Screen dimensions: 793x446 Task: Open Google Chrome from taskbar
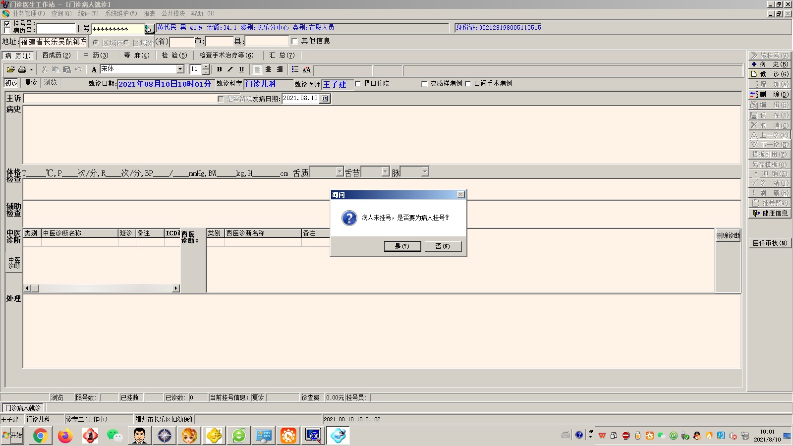[40, 436]
